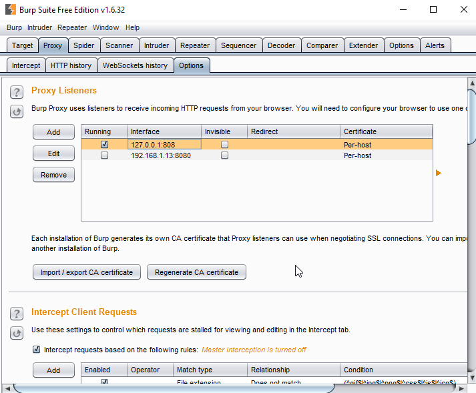
Task: Click the horizontal scrollbar left arrow
Action: click(7, 388)
